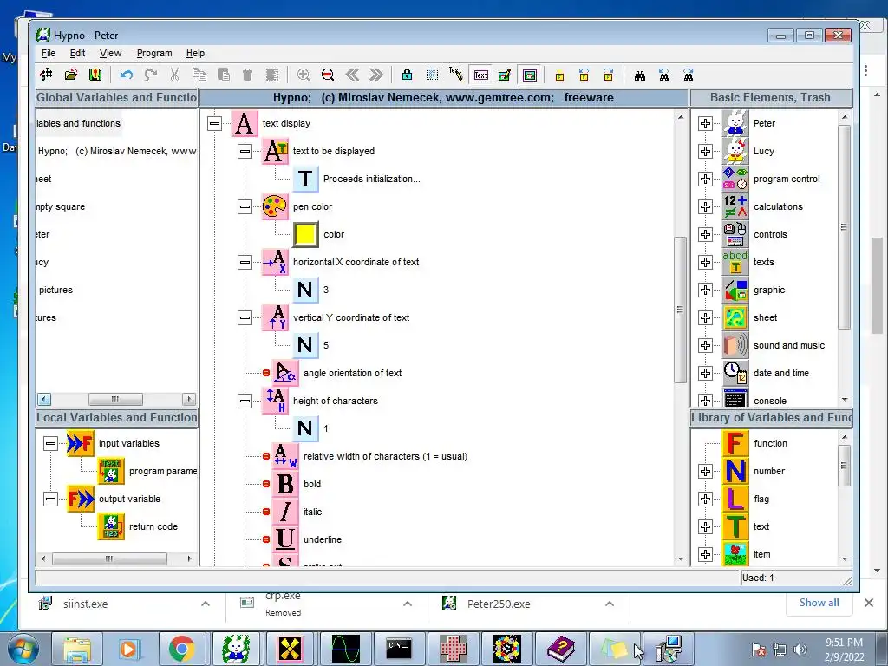
Task: Click the double right chevron toolbar icon
Action: click(x=376, y=75)
